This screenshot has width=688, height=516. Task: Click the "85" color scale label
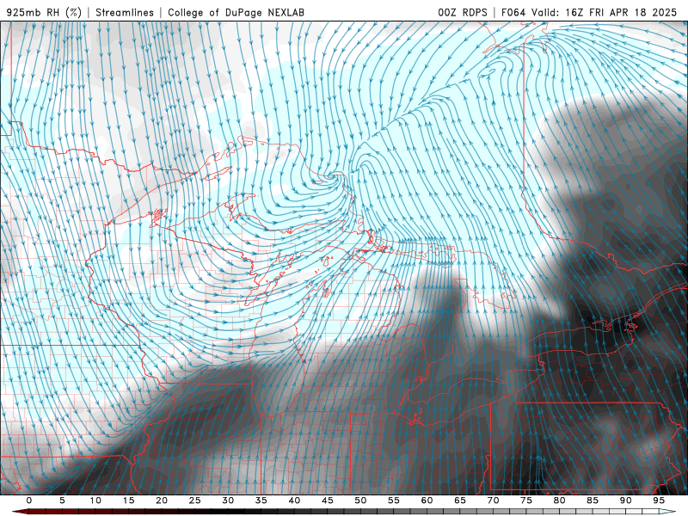(x=593, y=501)
